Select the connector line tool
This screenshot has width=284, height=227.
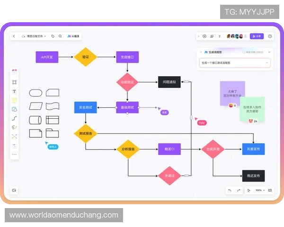tap(14, 118)
